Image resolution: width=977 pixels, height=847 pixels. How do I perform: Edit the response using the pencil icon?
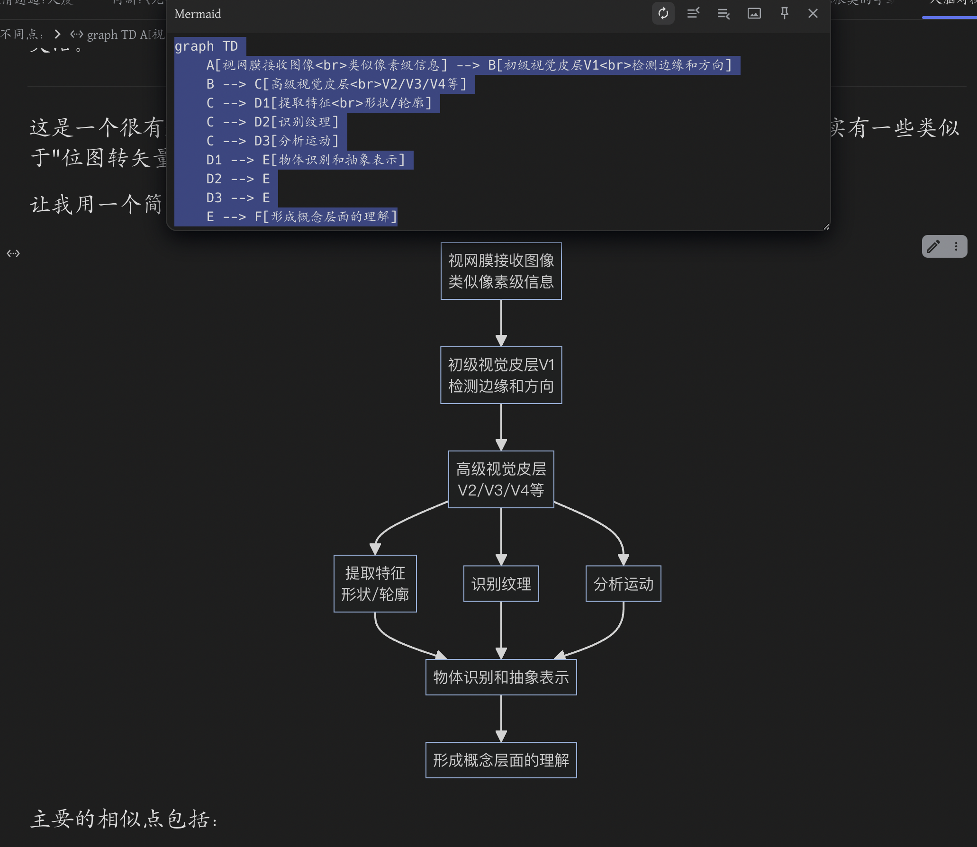[933, 246]
